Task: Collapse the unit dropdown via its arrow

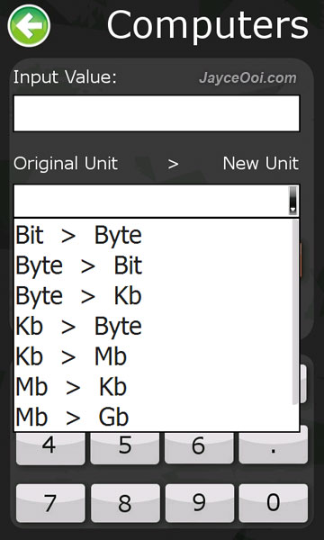Action: click(292, 201)
